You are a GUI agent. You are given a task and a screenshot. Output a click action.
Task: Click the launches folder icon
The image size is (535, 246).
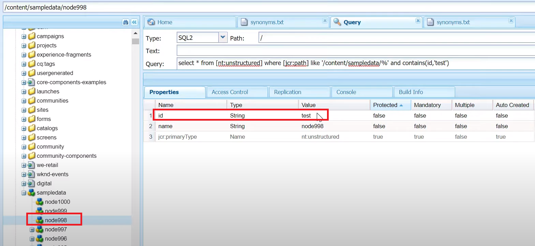coord(32,91)
